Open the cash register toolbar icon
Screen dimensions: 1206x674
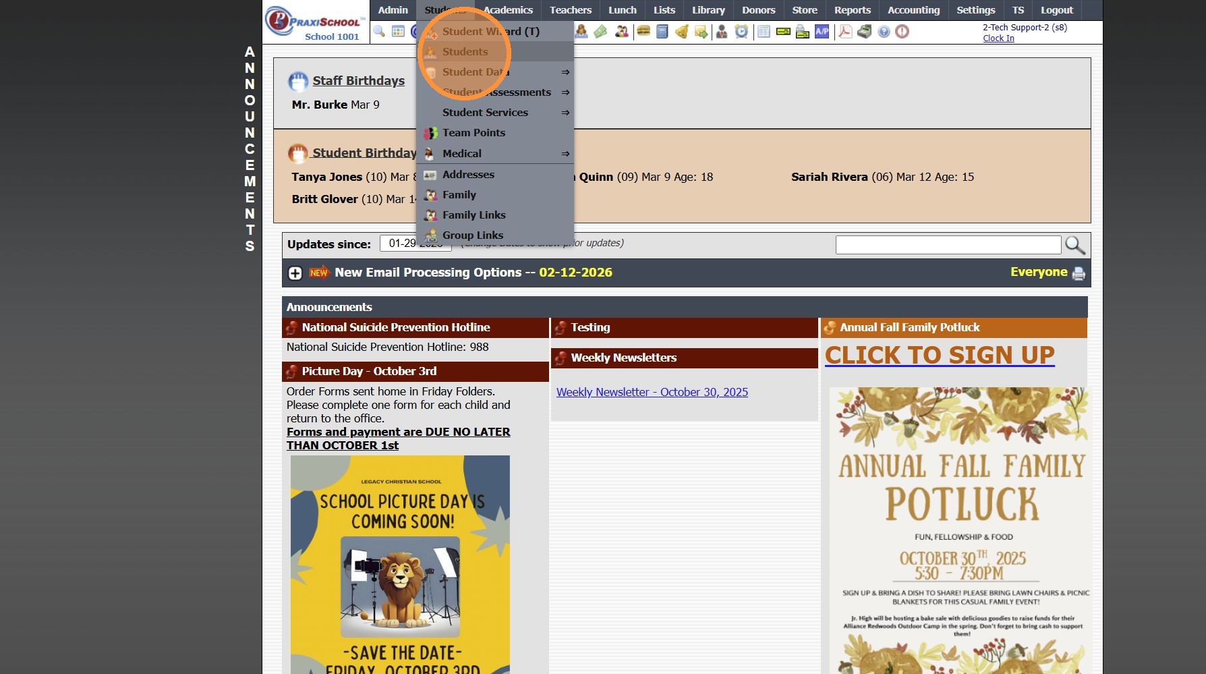pos(865,32)
